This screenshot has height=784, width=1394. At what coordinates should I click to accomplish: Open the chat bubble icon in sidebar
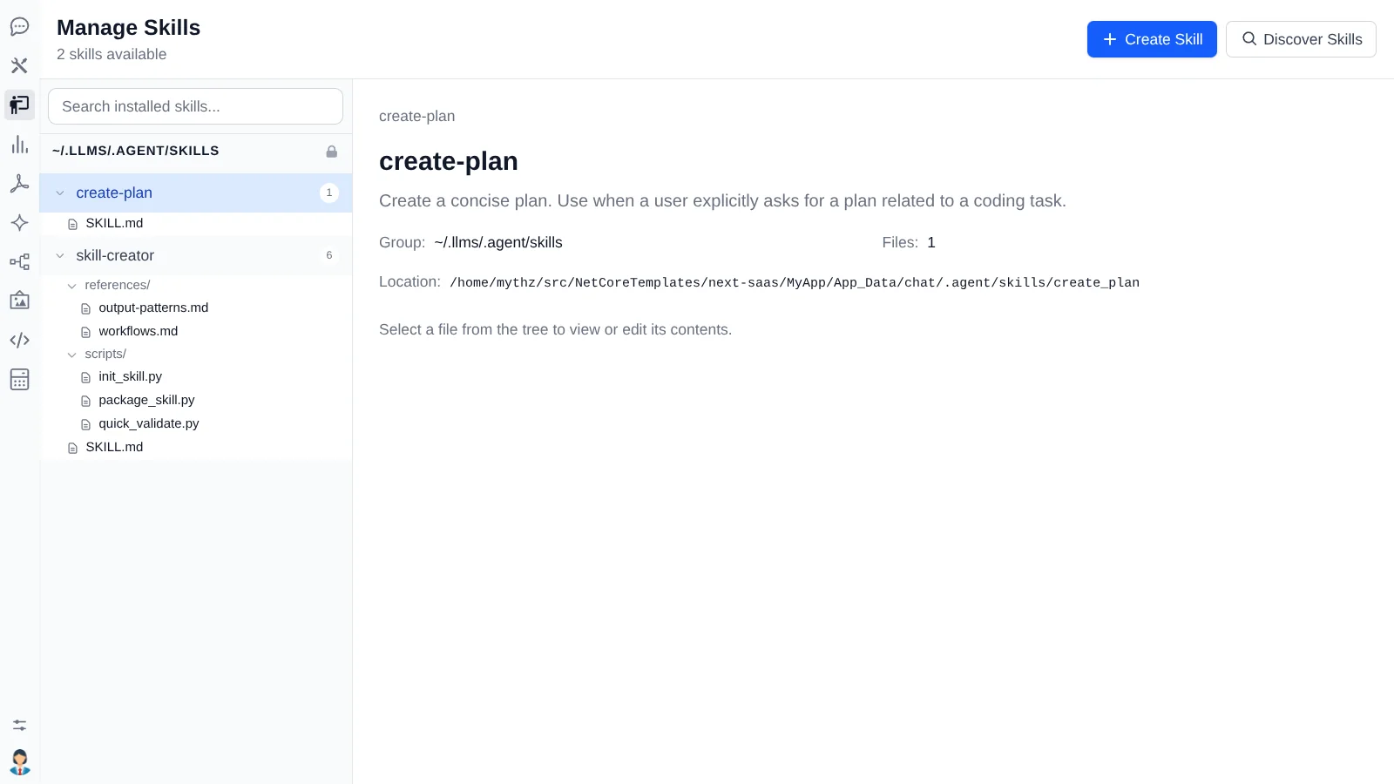[19, 26]
